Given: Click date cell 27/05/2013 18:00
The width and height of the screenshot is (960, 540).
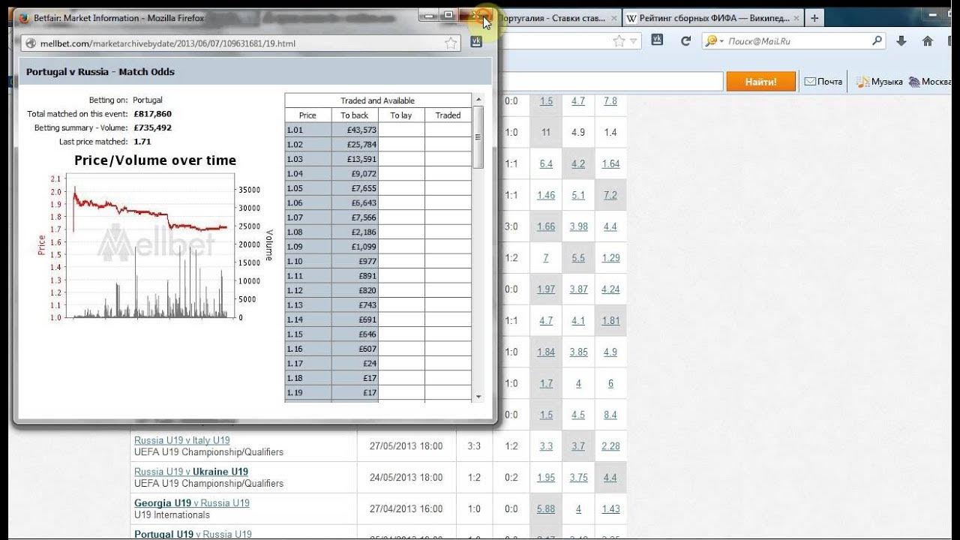Looking at the screenshot, I should click(x=406, y=446).
